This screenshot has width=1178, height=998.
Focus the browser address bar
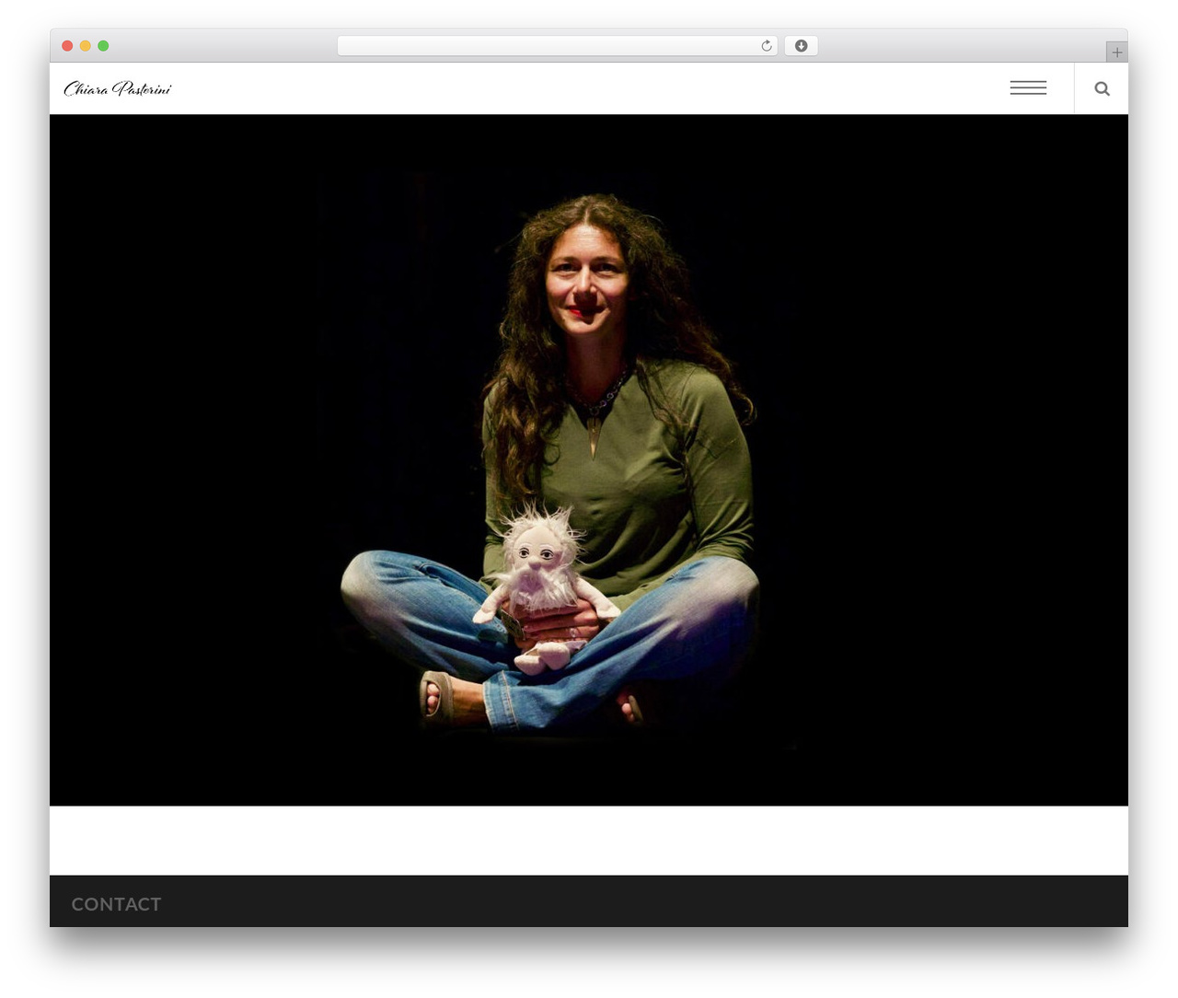(557, 46)
